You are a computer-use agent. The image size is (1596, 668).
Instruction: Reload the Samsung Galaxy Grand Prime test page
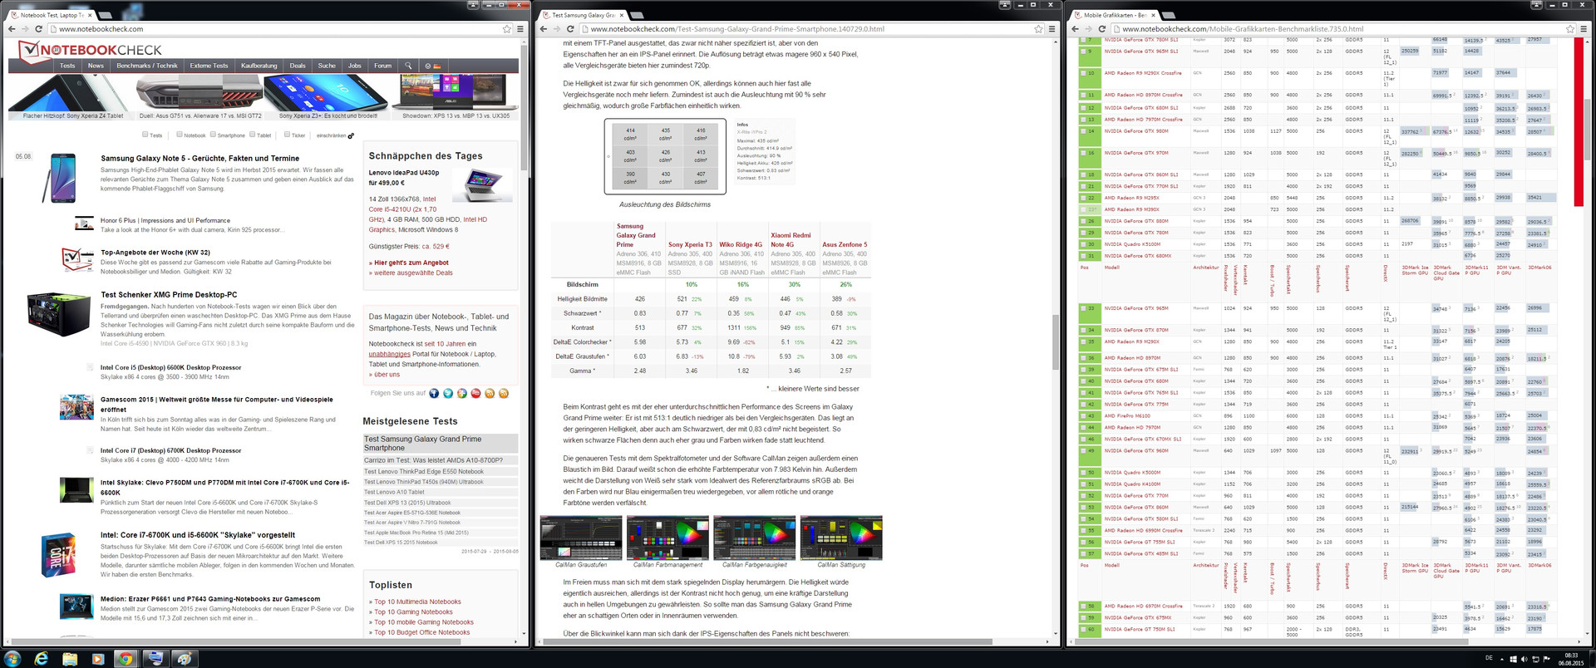pyautogui.click(x=570, y=29)
